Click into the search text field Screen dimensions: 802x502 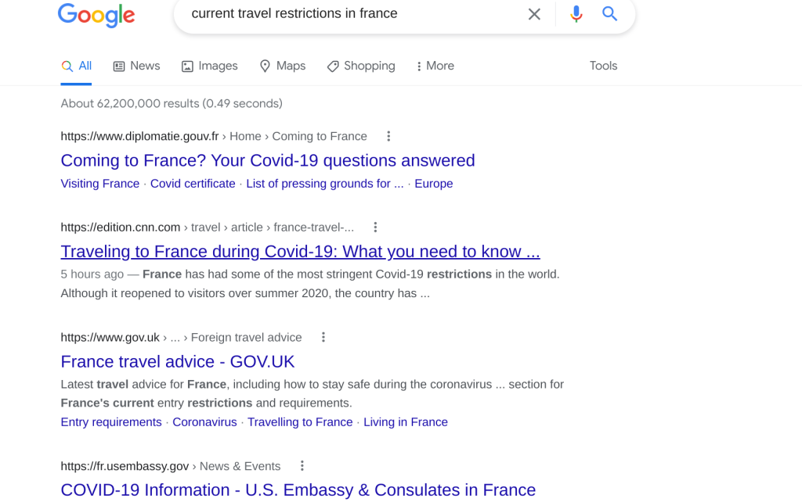pyautogui.click(x=345, y=14)
